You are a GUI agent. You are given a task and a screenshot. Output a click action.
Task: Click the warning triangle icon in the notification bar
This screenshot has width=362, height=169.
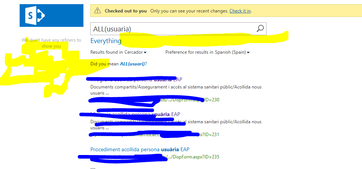(x=98, y=11)
